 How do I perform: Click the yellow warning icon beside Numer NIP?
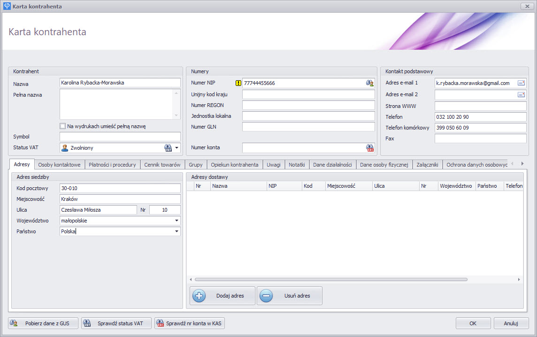[238, 83]
